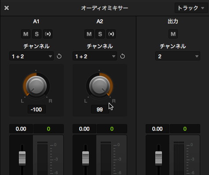209x175 pixels.
Task: Click the A2 track label
Action: [100, 21]
